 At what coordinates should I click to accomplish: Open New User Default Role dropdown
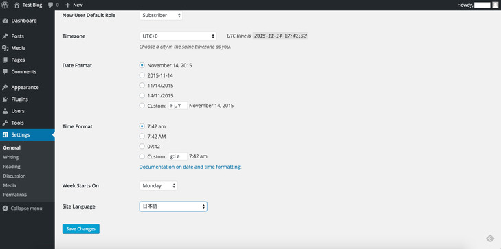[161, 15]
